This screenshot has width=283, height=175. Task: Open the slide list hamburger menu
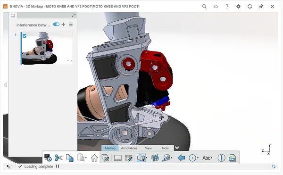(x=71, y=25)
